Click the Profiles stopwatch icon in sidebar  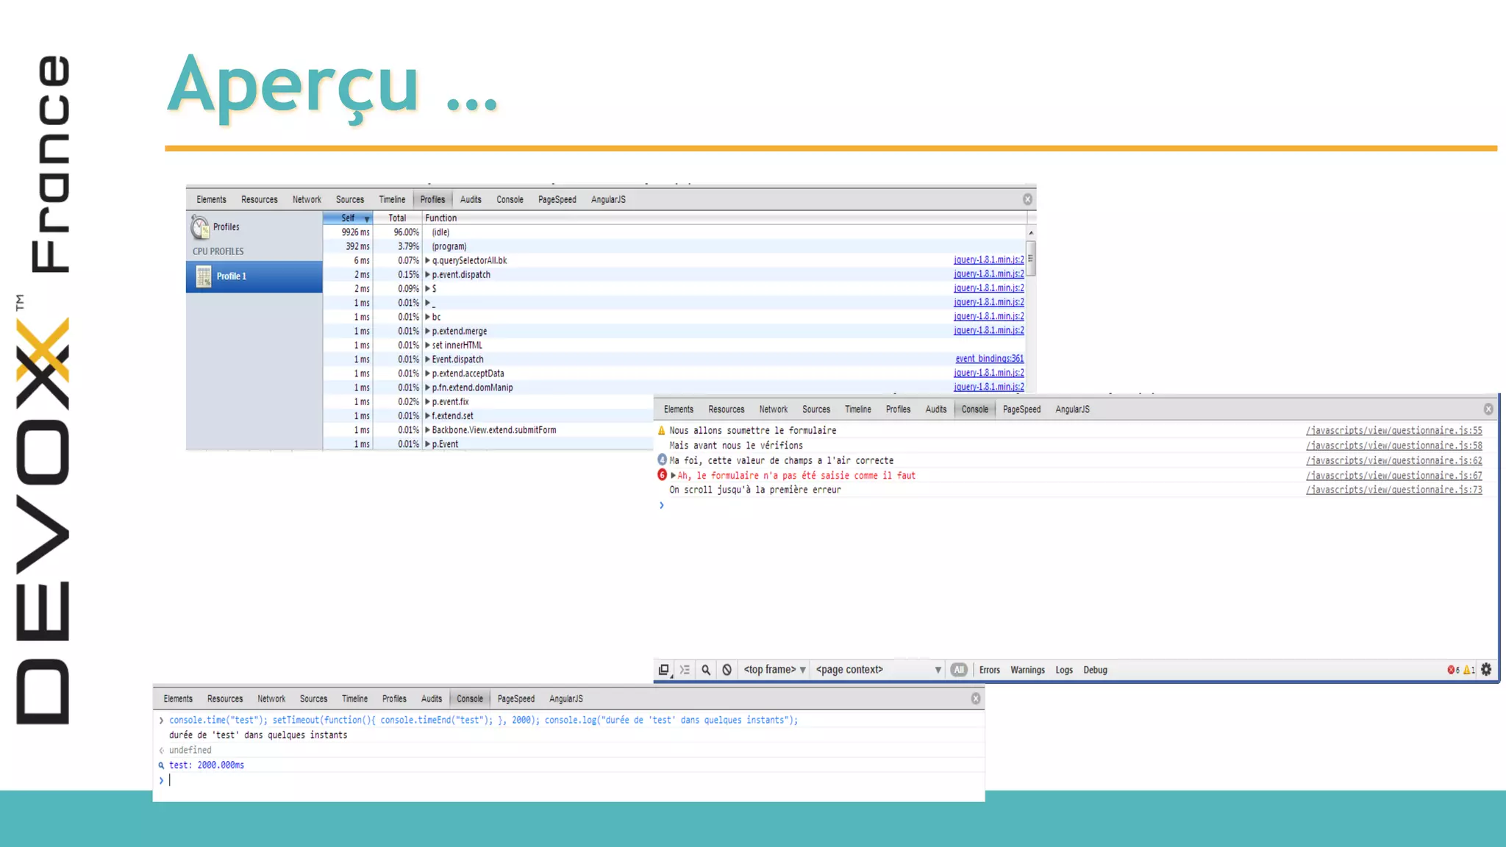coord(200,227)
